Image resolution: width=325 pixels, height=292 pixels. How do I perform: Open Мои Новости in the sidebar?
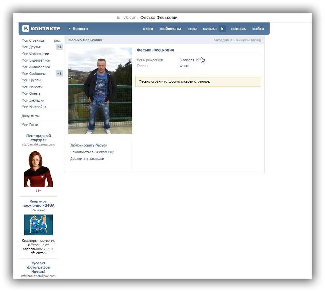[32, 87]
